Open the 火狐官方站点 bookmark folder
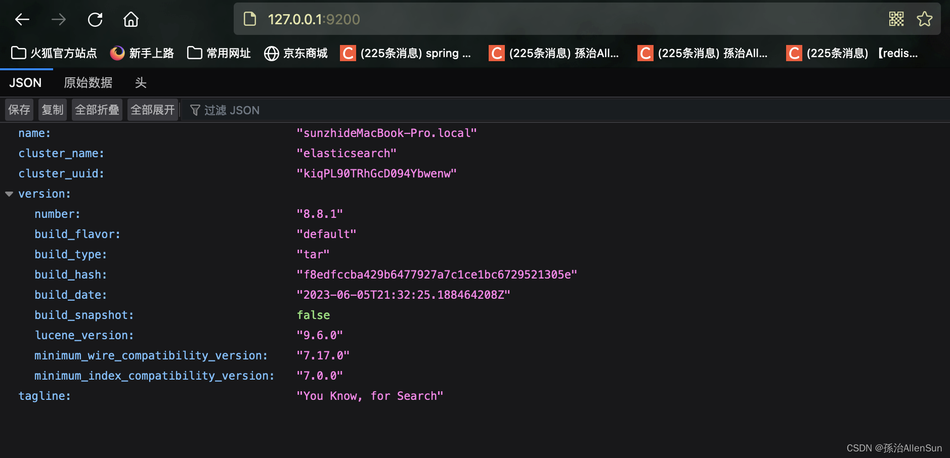 [54, 53]
